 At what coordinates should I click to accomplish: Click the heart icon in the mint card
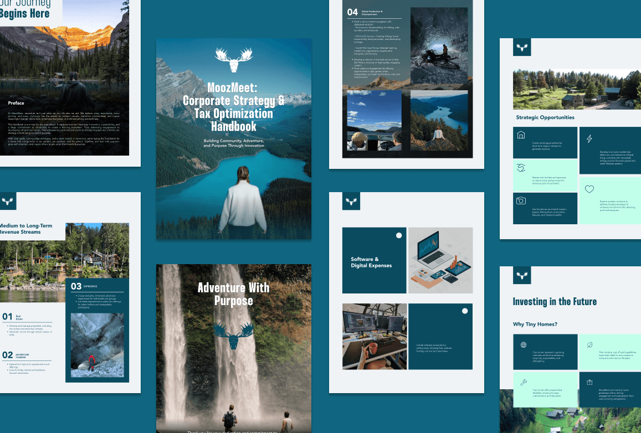point(589,189)
